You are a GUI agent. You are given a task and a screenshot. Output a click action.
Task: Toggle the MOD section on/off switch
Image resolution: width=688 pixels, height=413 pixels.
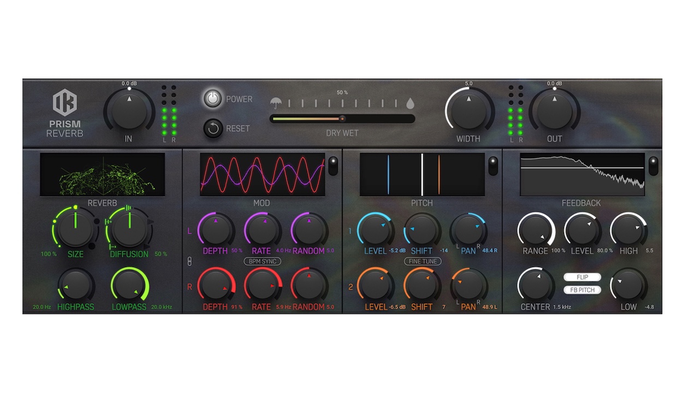[333, 166]
